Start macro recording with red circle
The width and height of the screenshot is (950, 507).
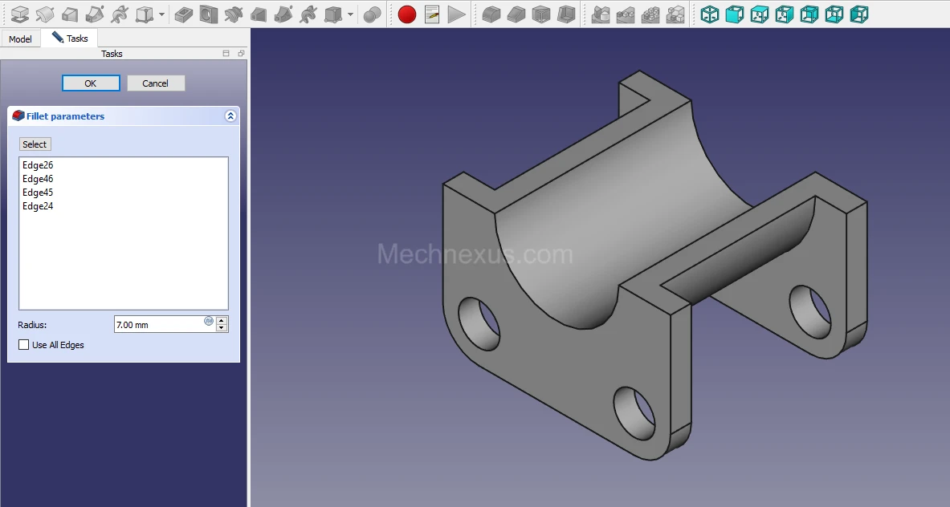pos(407,14)
